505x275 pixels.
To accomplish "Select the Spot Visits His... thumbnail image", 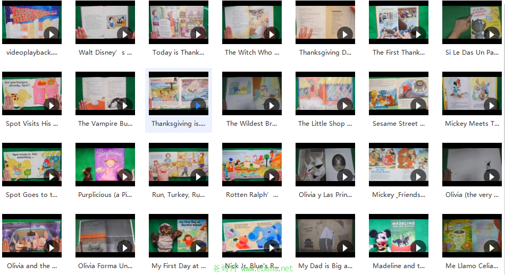I will pos(32,93).
